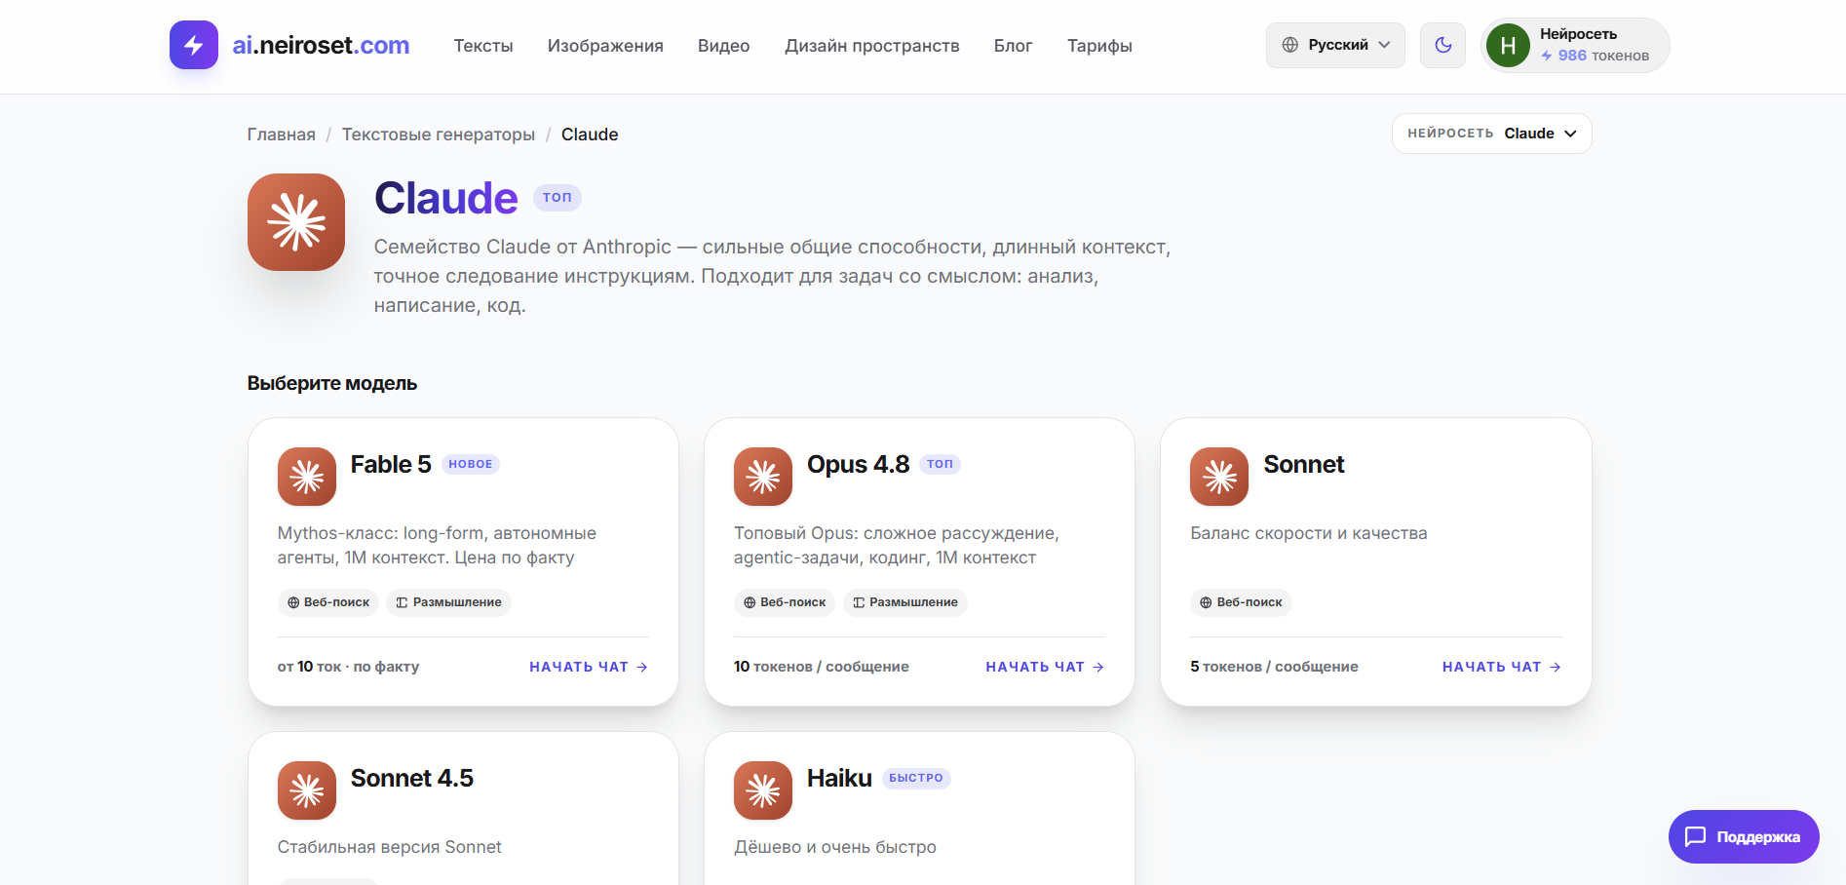Click "Дёшево и очень быстро" description
The height and width of the screenshot is (885, 1846).
(835, 847)
